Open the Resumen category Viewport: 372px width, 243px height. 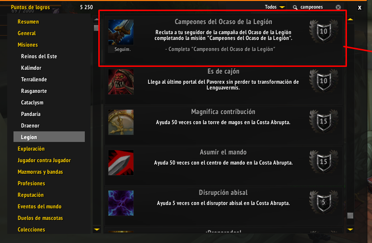pos(28,22)
